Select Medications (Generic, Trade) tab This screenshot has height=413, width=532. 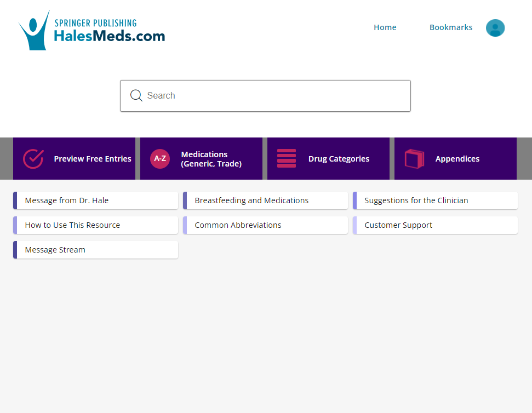click(x=201, y=159)
